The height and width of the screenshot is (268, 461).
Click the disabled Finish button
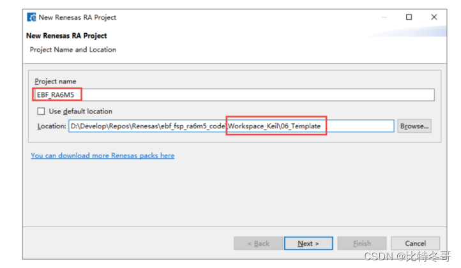pos(362,243)
